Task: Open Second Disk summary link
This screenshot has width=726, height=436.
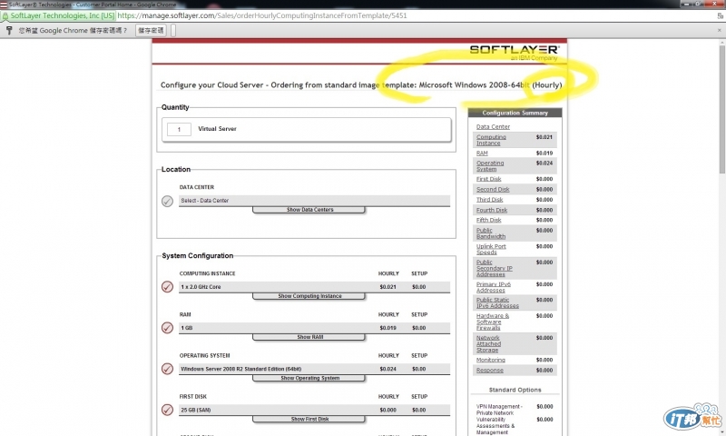Action: 493,190
